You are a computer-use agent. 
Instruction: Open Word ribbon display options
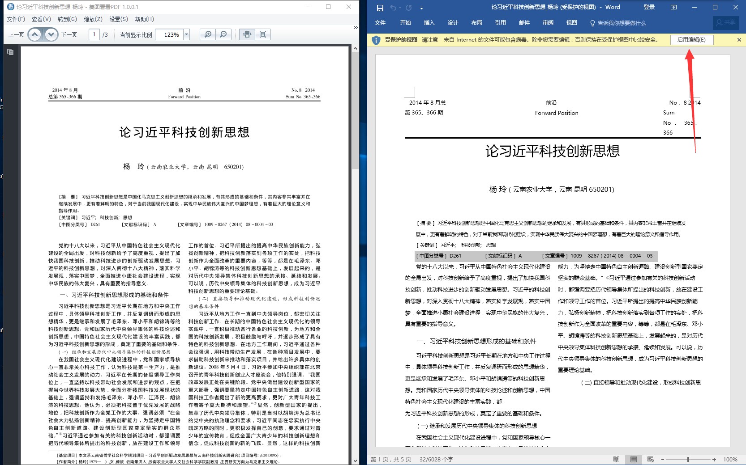(x=673, y=7)
